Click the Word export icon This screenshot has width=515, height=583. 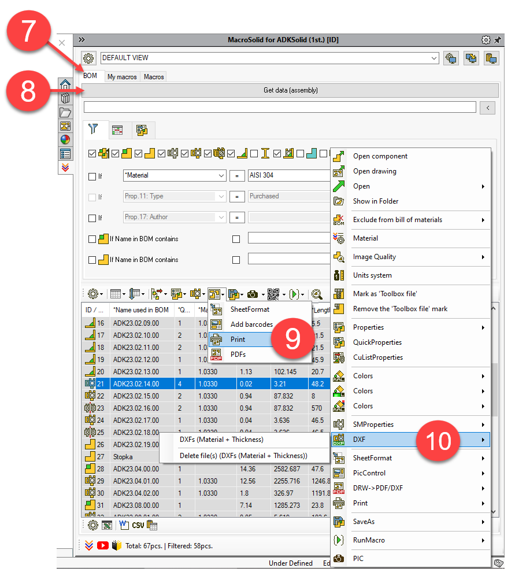point(124,525)
